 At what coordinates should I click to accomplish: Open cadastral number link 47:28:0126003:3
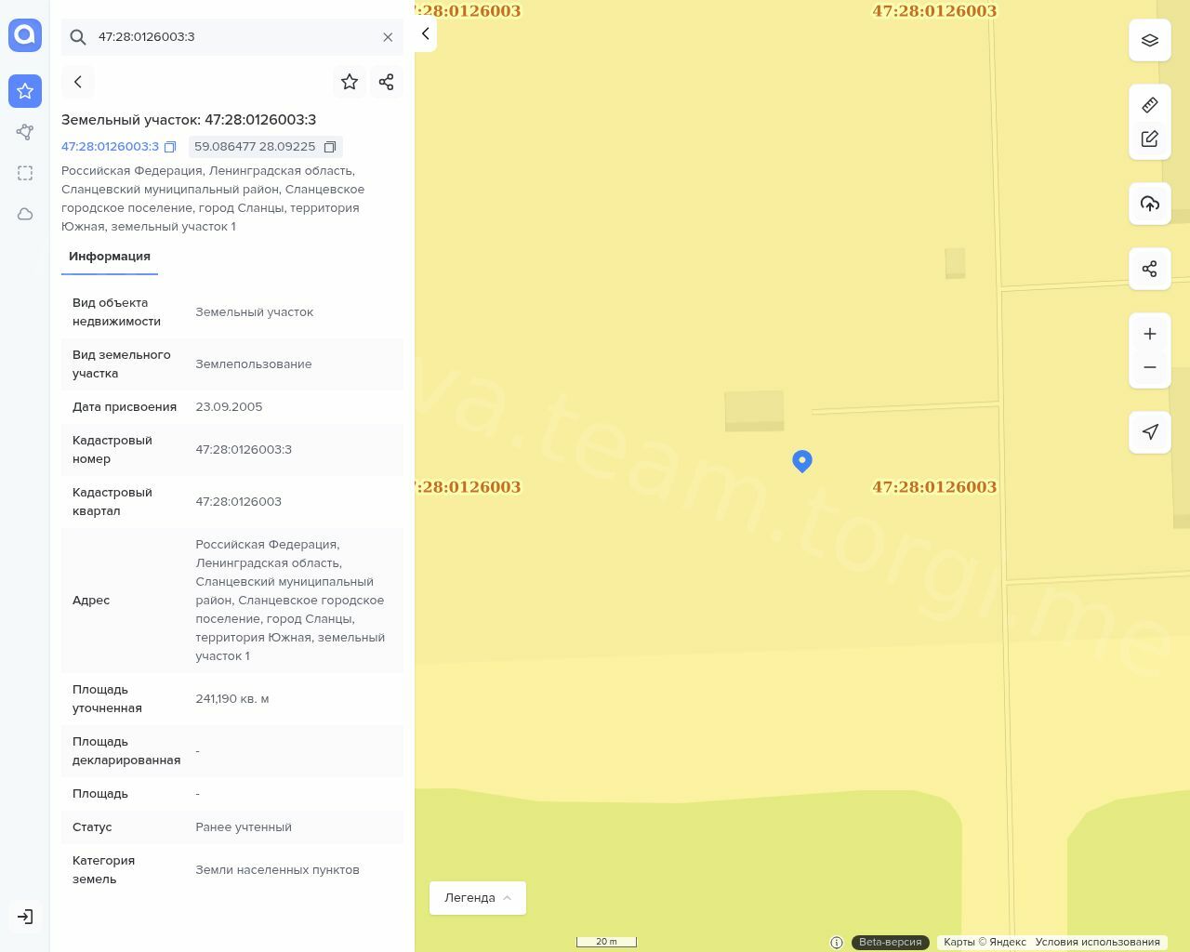[x=110, y=147]
